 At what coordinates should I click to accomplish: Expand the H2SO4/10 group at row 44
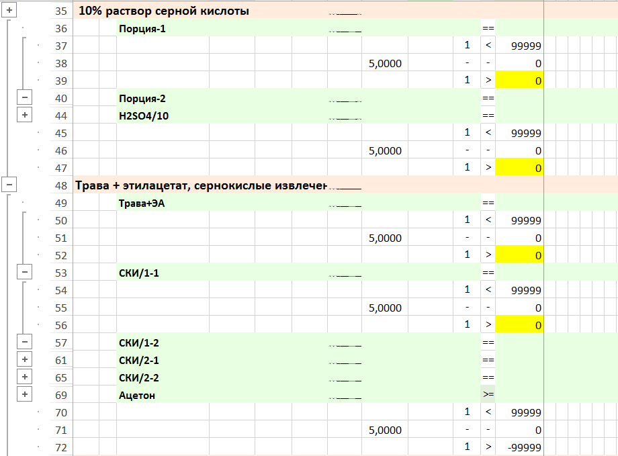click(25, 116)
